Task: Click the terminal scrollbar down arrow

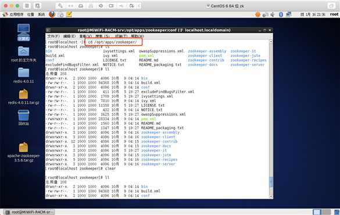Action: tap(271, 196)
